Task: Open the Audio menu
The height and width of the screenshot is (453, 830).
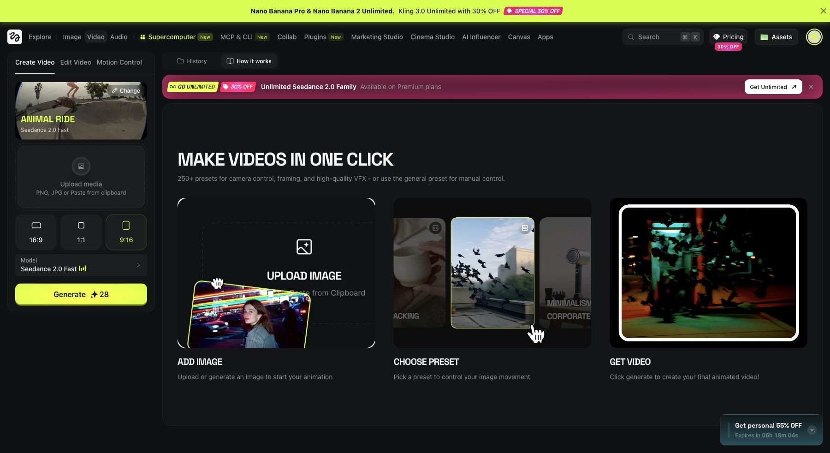Action: 119,37
